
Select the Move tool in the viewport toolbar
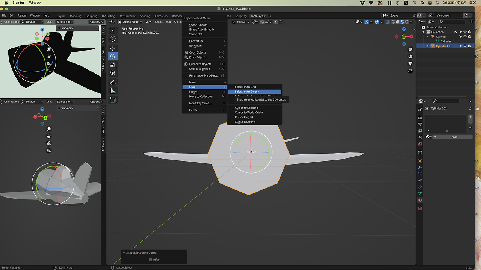pyautogui.click(x=113, y=48)
